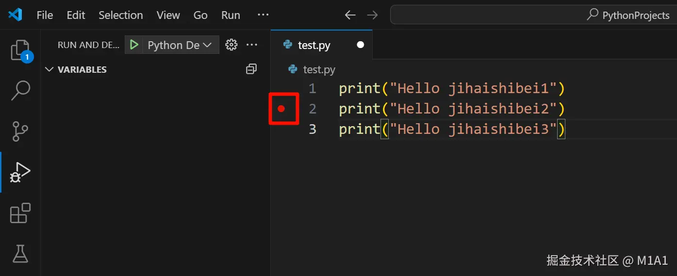This screenshot has height=276, width=677.
Task: Open Run and Debug more actions ellipsis
Action: (252, 45)
